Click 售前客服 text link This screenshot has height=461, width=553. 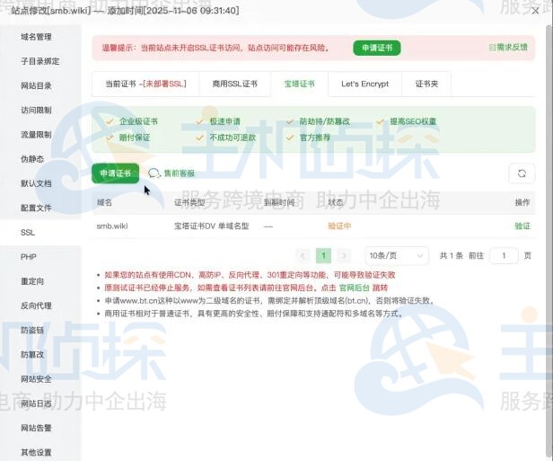[180, 173]
